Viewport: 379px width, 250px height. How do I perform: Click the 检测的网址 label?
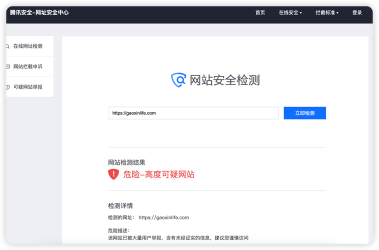tap(121, 217)
